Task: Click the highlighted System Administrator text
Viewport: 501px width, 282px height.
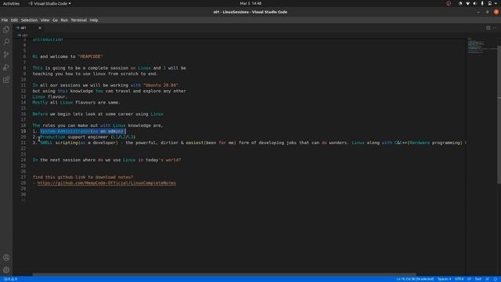Action: coord(82,131)
